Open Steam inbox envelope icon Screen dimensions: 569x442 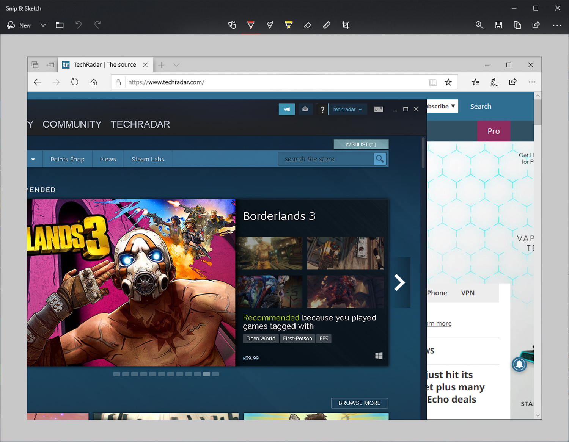tap(305, 109)
